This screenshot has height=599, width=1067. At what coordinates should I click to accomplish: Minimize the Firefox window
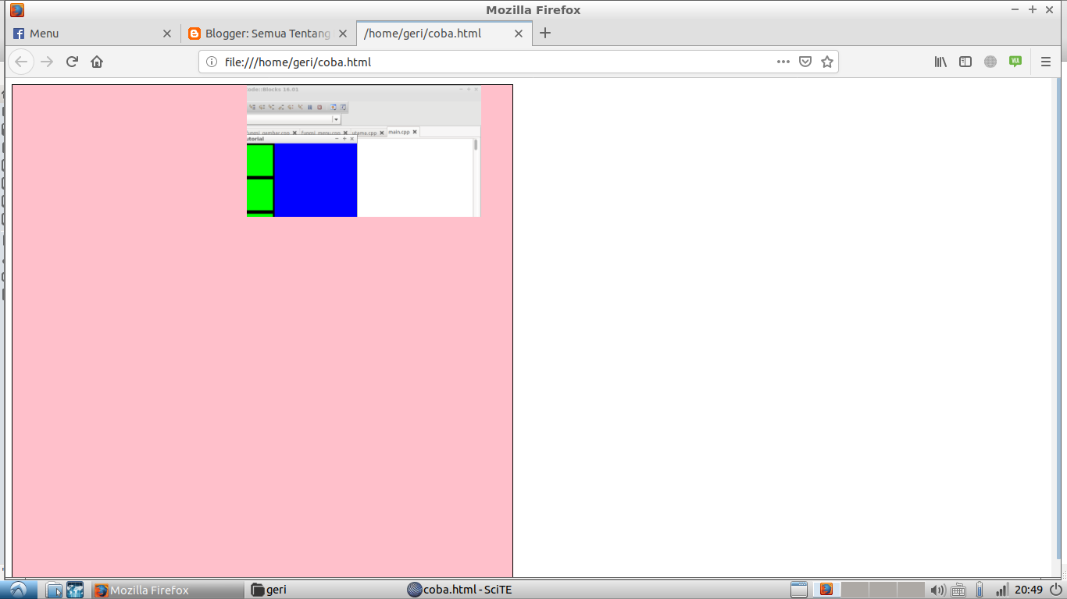pyautogui.click(x=1015, y=9)
